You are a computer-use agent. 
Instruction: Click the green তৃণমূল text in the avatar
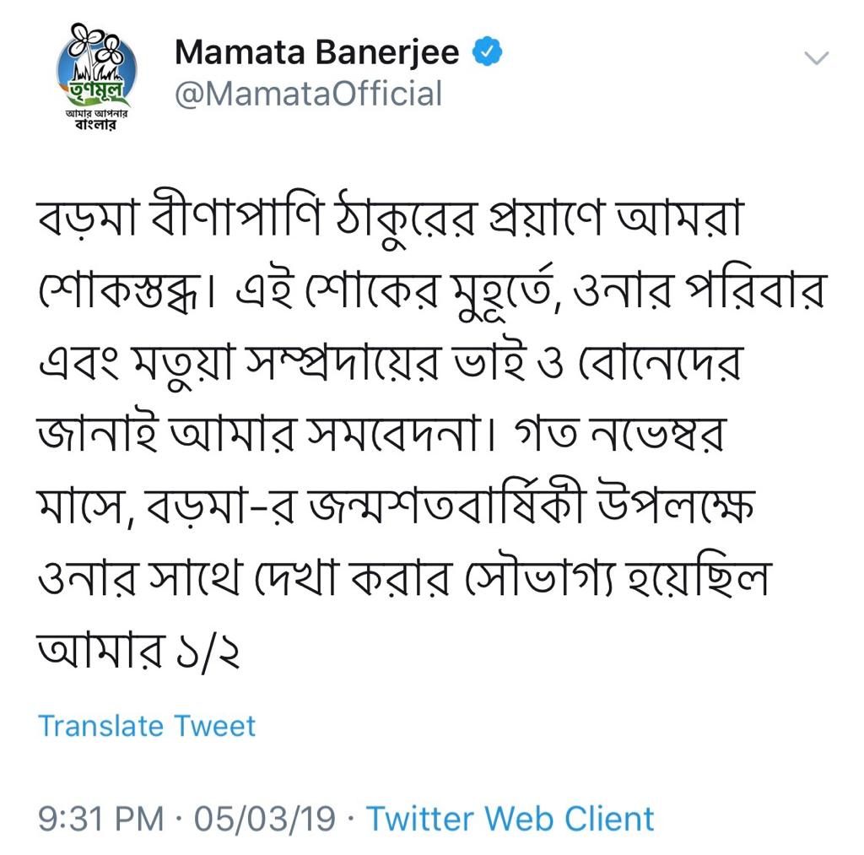pos(98,91)
